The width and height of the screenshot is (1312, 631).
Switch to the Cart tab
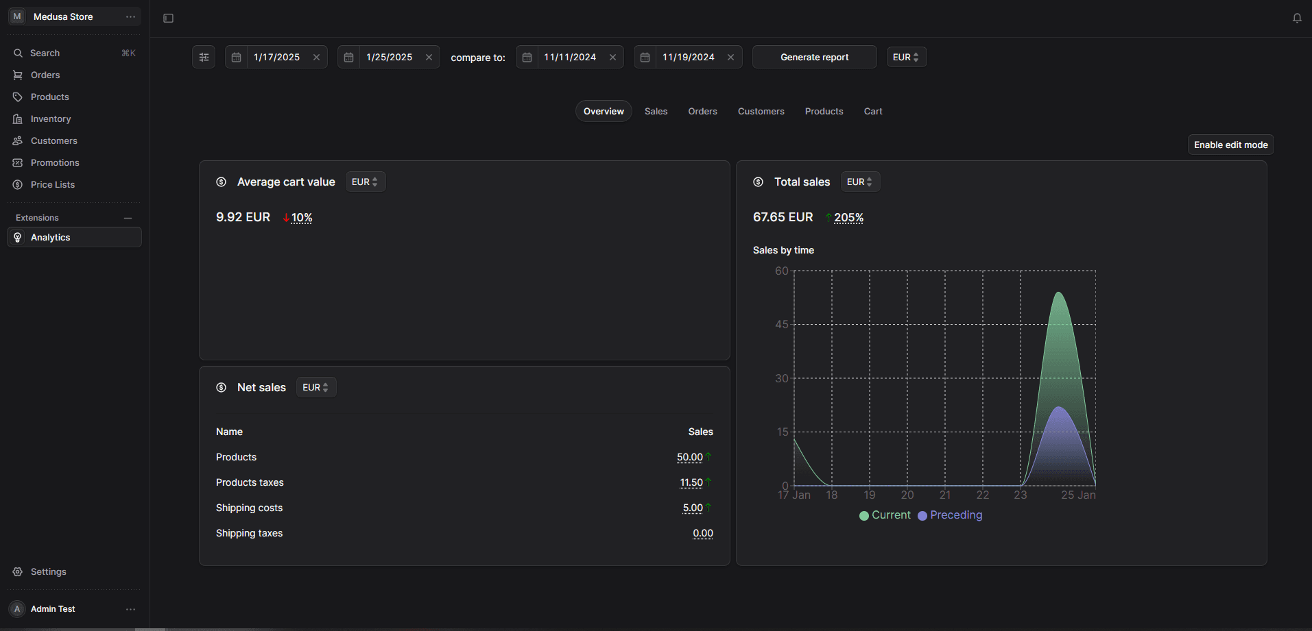click(872, 112)
